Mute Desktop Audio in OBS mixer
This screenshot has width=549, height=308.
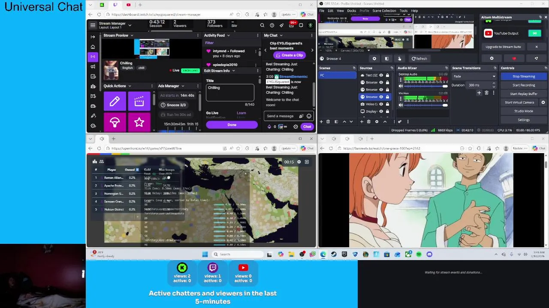pos(401,86)
